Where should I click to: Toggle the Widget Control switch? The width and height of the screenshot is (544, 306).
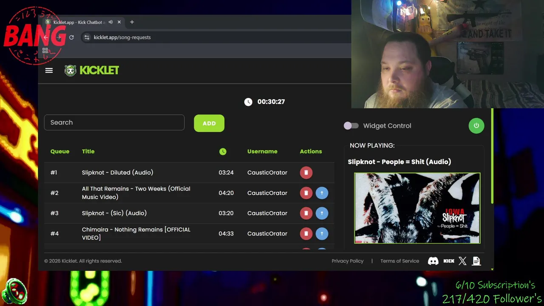351,126
